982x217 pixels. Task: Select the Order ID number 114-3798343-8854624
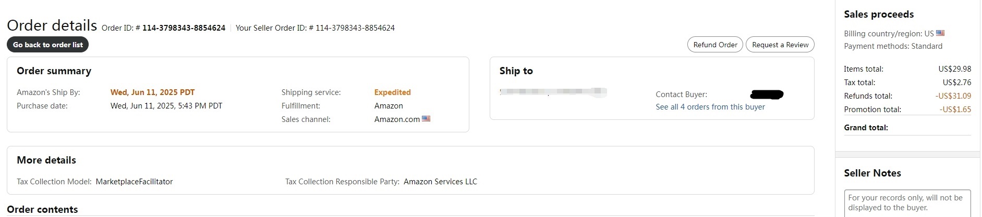tap(184, 28)
